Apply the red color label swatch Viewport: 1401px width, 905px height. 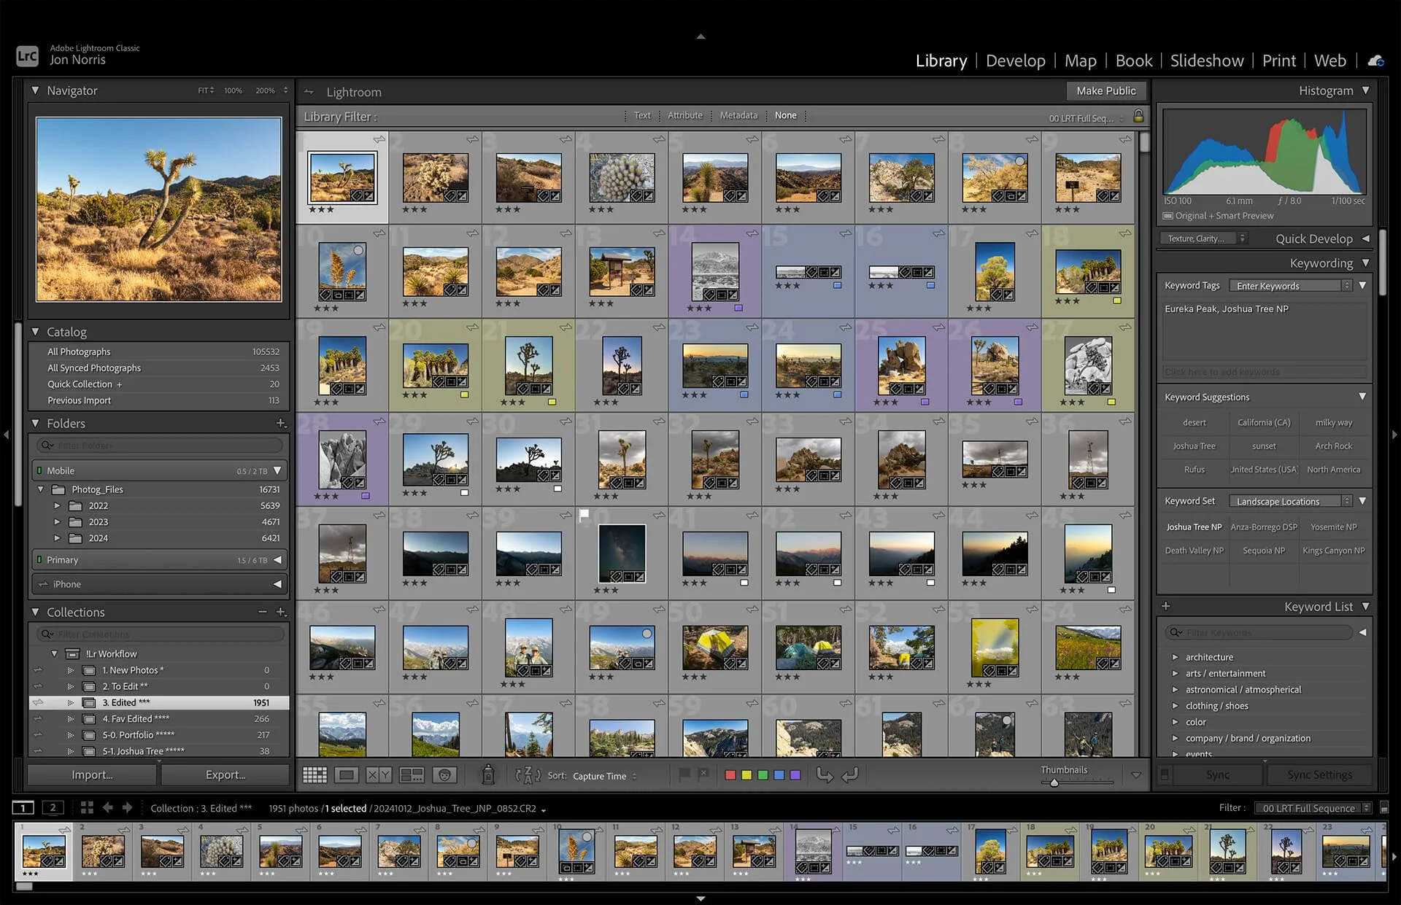730,775
